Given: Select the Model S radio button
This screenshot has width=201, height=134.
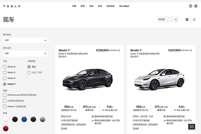Looking at the screenshot, I should coord(5,67).
